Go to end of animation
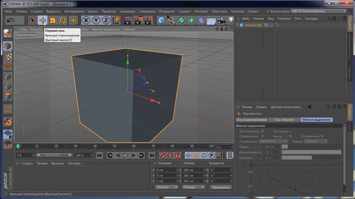The height and width of the screenshot is (199, 355). coord(151,155)
